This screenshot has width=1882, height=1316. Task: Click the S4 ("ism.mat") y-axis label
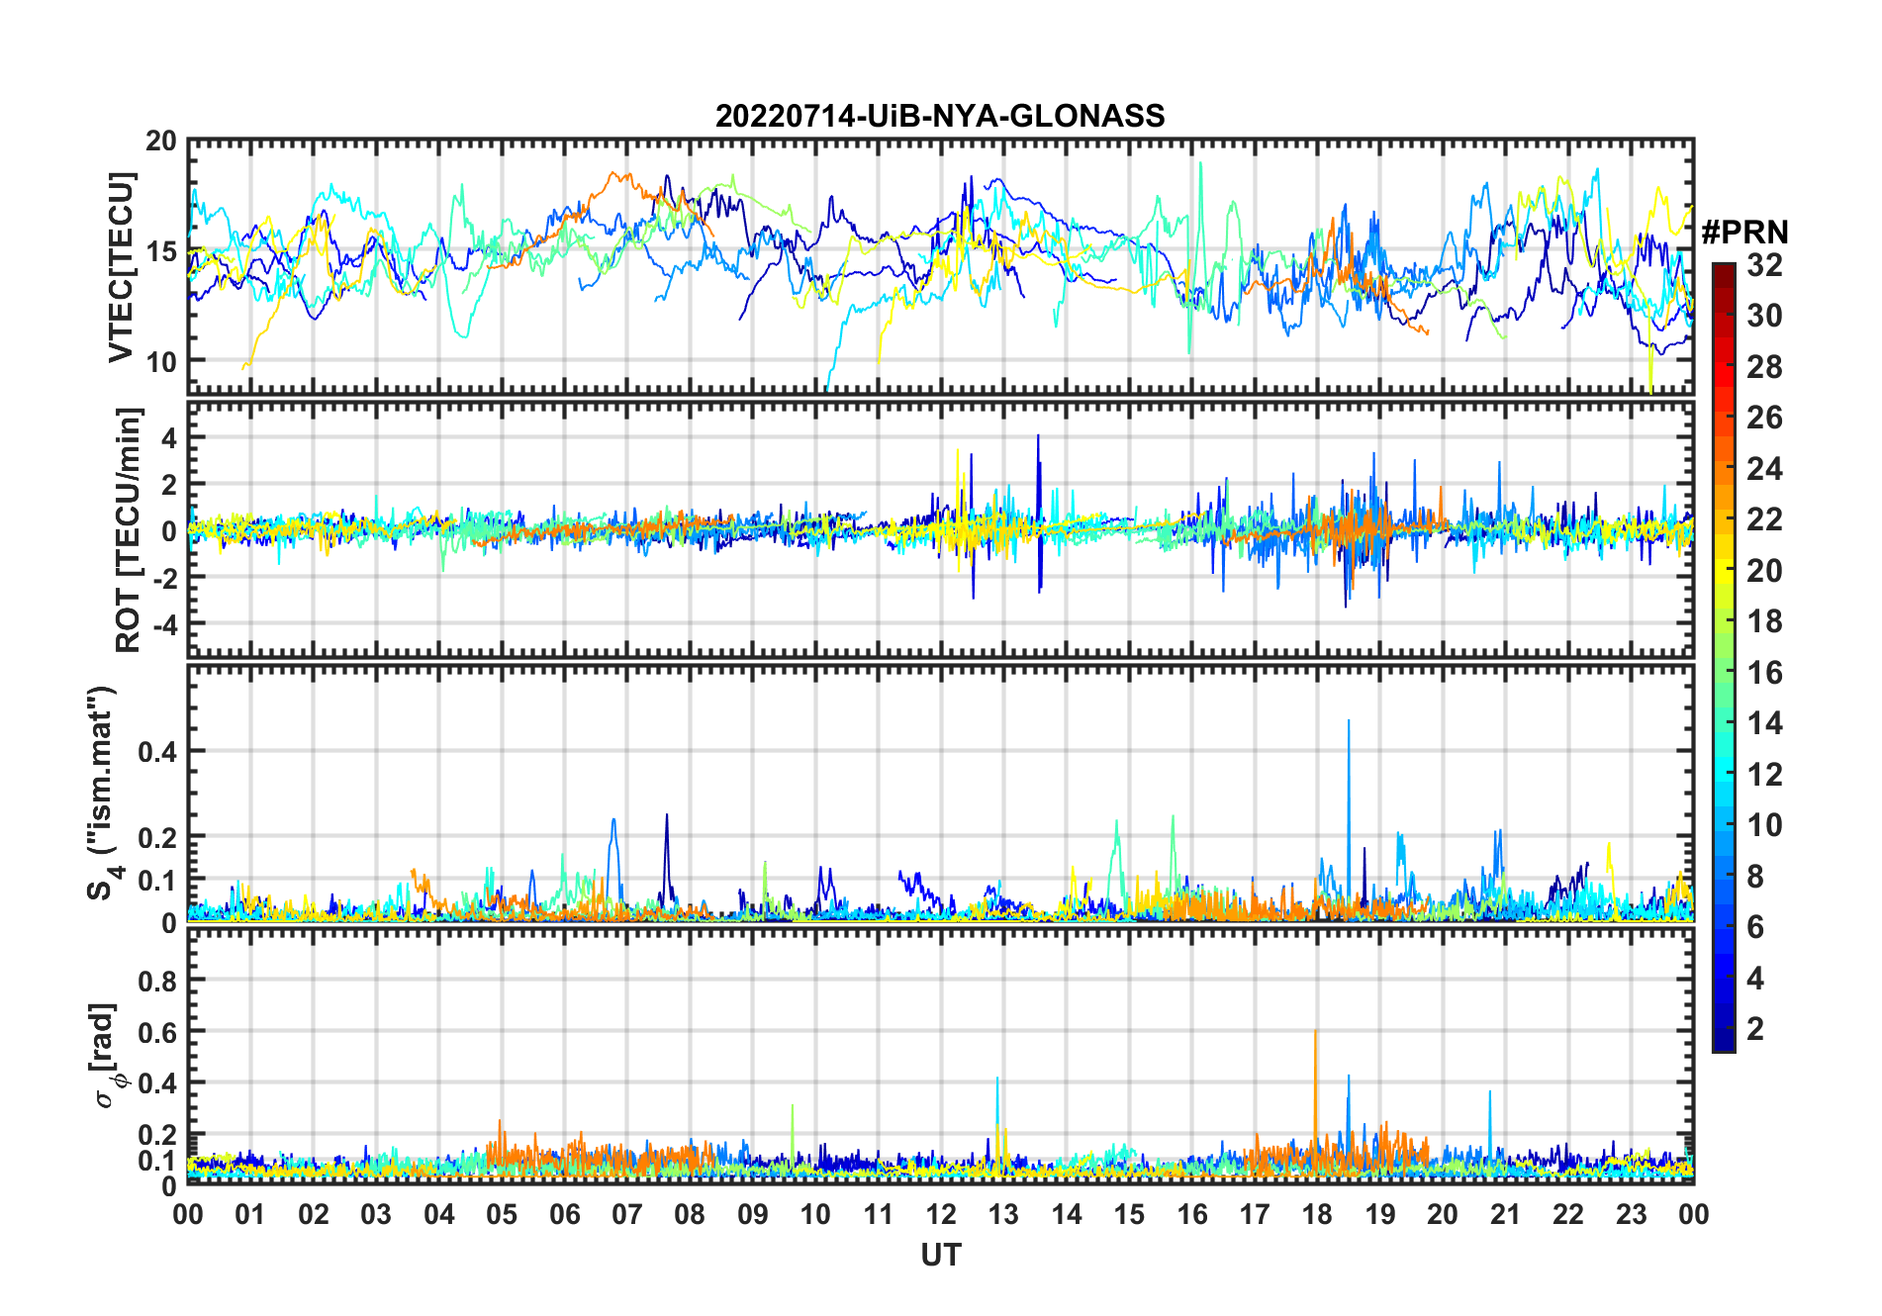(103, 794)
